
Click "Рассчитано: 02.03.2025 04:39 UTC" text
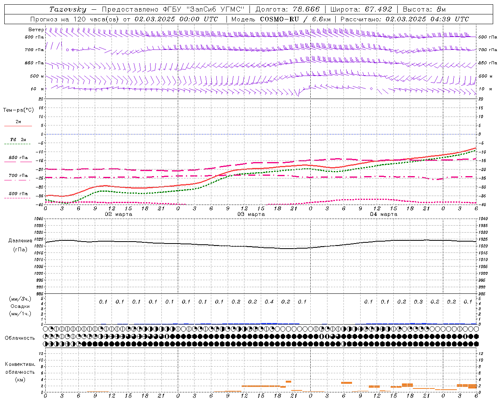coord(405,19)
